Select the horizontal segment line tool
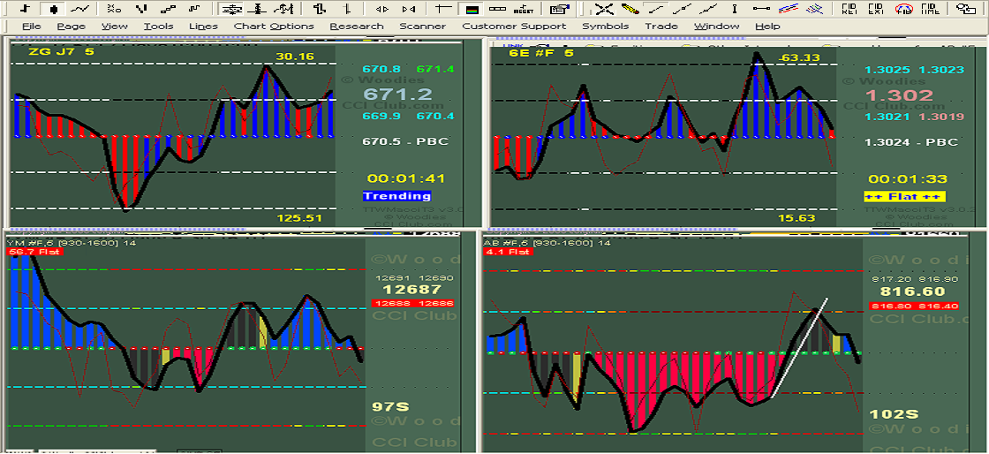The height and width of the screenshot is (454, 989). [760, 9]
